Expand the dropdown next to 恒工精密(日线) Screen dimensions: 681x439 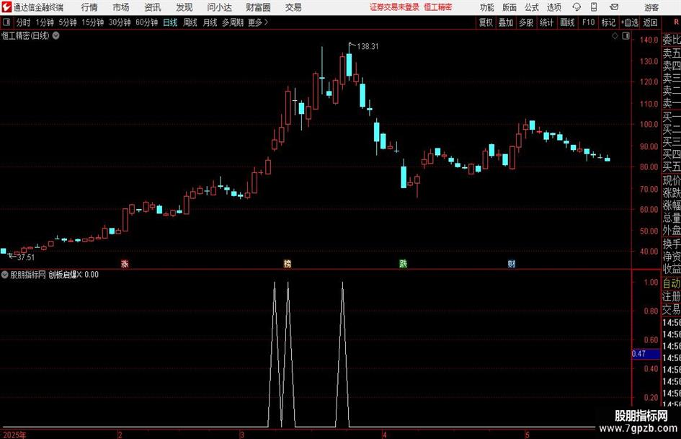(x=55, y=35)
